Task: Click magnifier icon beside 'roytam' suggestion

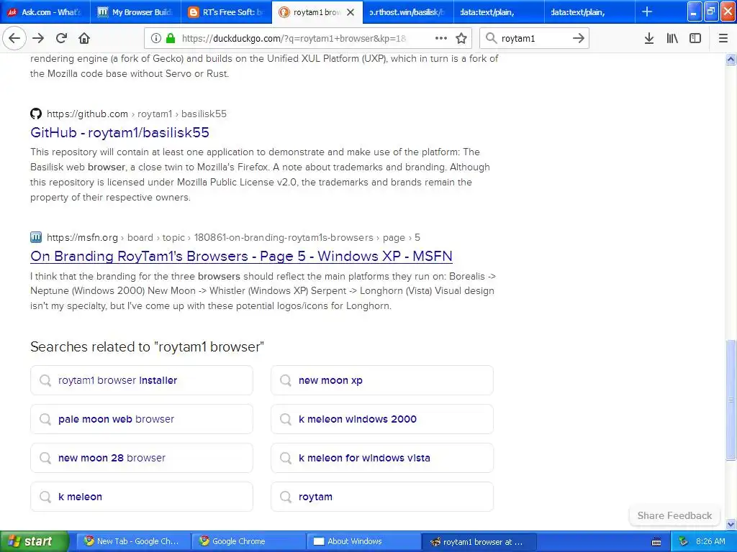Action: pyautogui.click(x=286, y=497)
